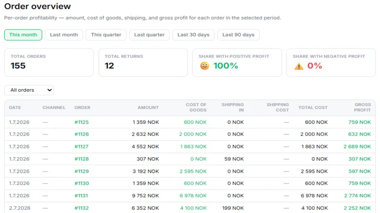Click the Share with Negative Profit 0% value
The image size is (380, 213).
[314, 66]
